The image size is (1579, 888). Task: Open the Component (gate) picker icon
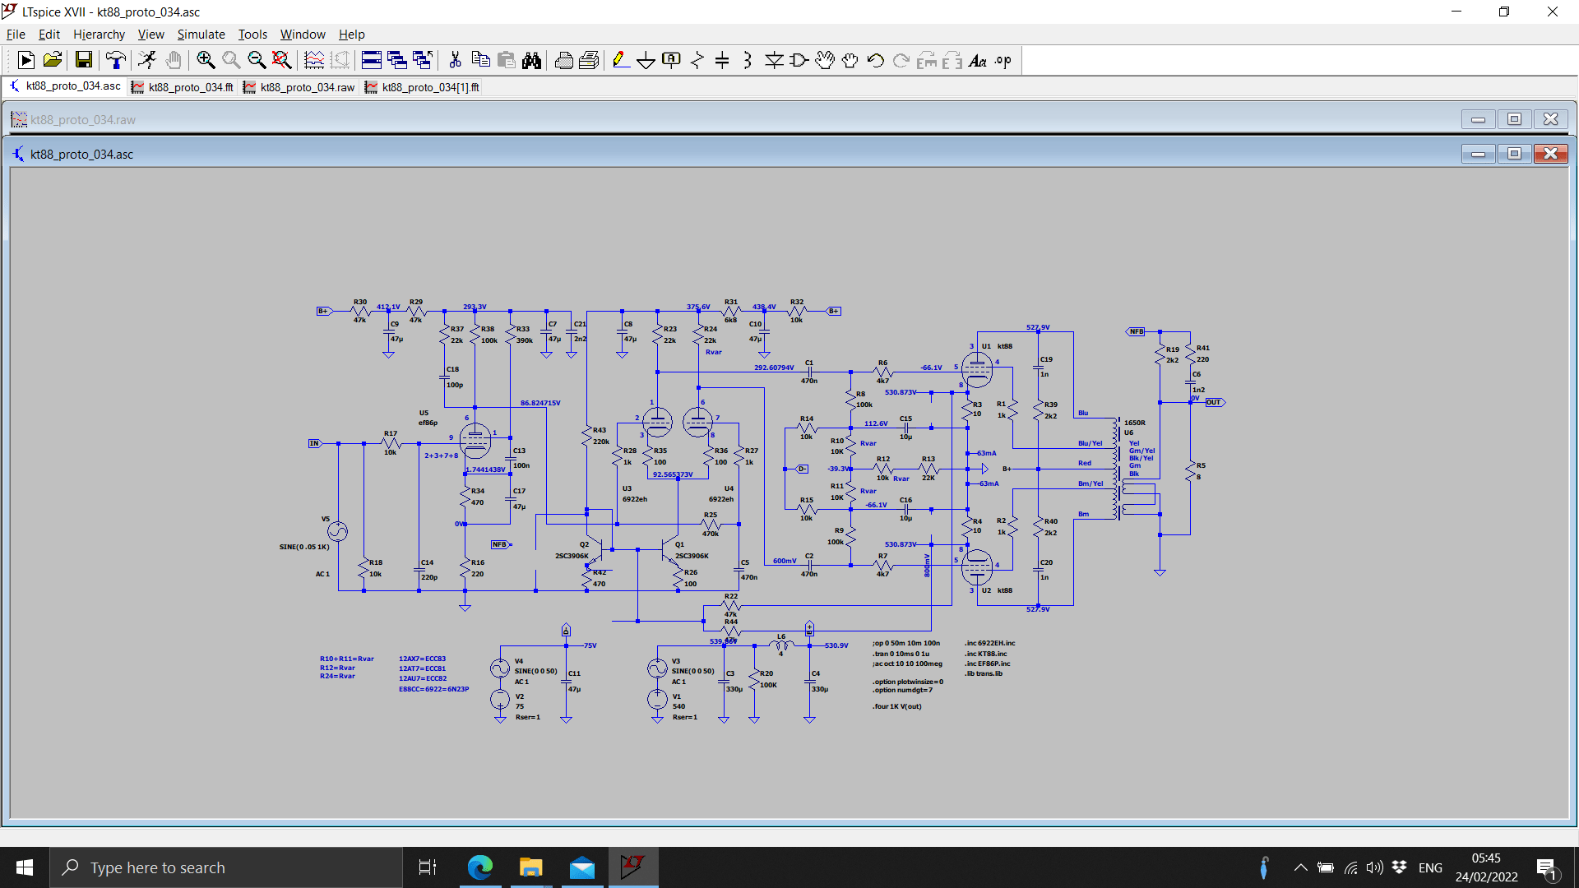tap(799, 60)
